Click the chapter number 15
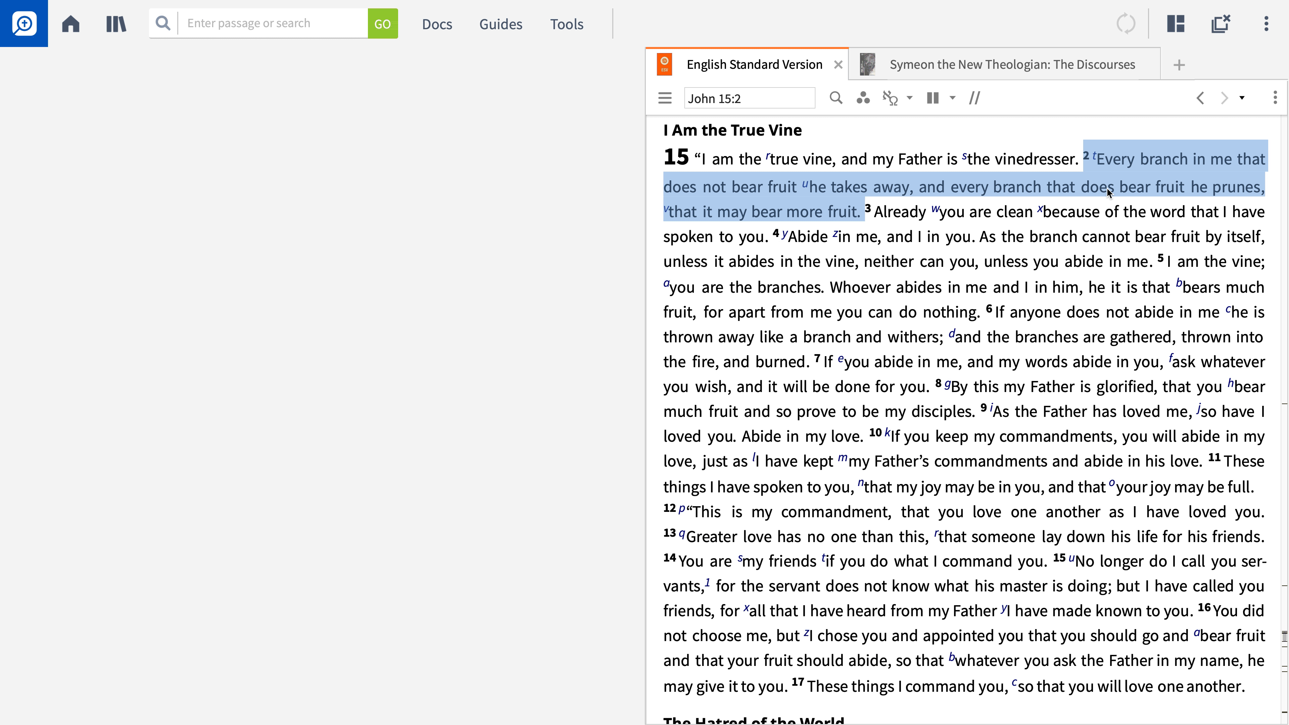This screenshot has width=1289, height=725. (676, 157)
